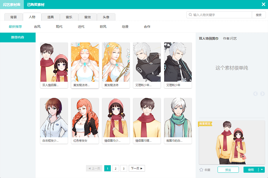Select the 现代 filter
268x178 pixels.
[x=59, y=27]
